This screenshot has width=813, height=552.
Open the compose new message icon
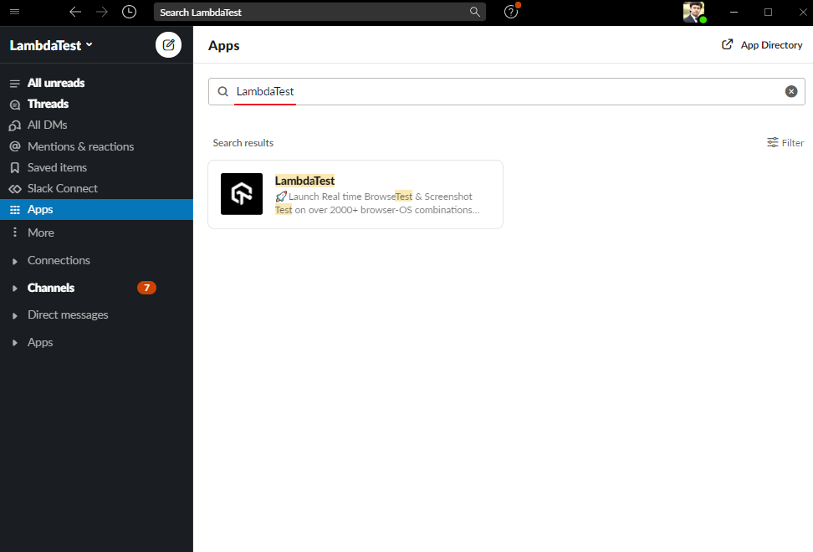coord(168,44)
